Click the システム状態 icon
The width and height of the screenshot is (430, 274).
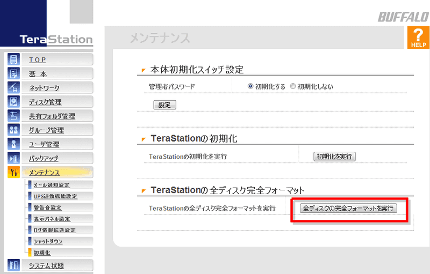tap(13, 265)
